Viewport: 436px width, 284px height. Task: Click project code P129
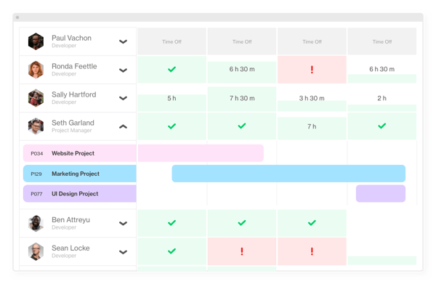point(36,174)
